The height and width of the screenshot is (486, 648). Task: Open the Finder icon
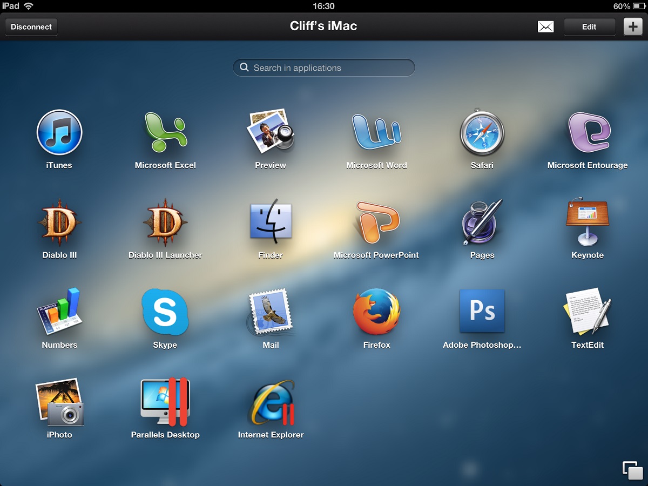pos(271,222)
